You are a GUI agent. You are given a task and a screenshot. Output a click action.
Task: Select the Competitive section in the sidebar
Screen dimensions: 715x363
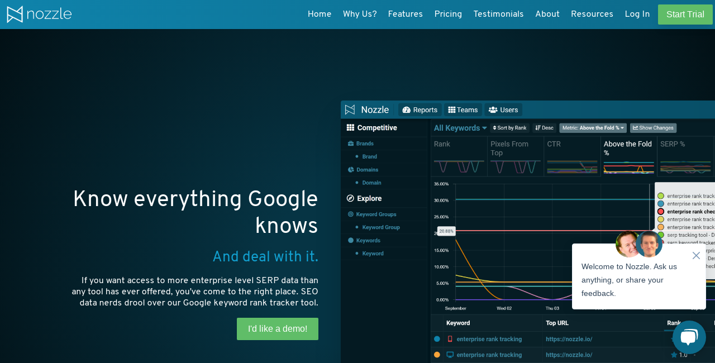372,128
